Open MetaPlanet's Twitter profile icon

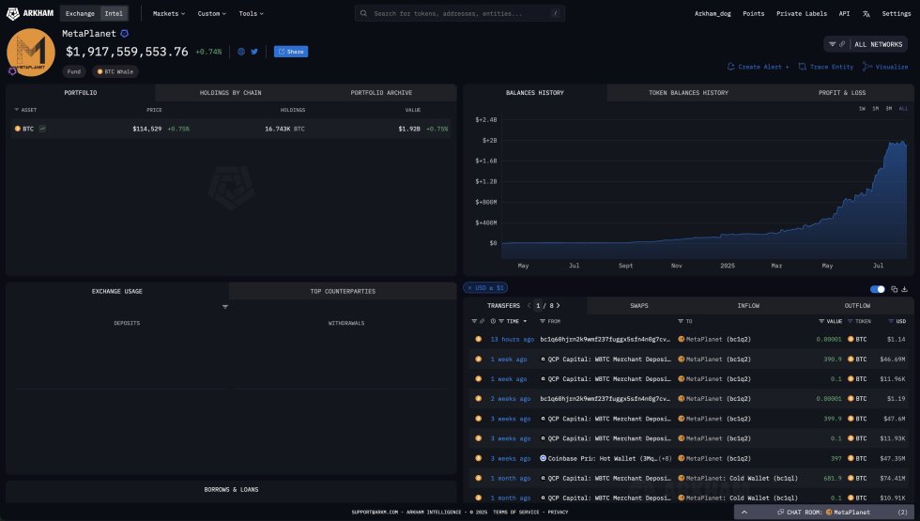tap(254, 52)
